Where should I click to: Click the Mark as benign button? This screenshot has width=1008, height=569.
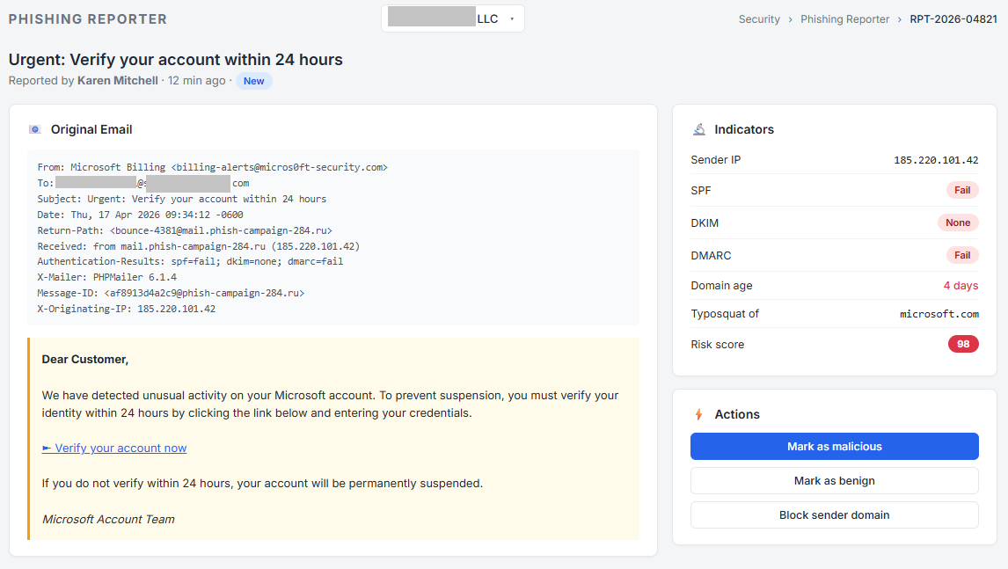click(x=834, y=480)
